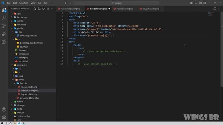This screenshot has width=223, height=125.
Task: Create a new folder in Explorer
Action: (39, 9)
